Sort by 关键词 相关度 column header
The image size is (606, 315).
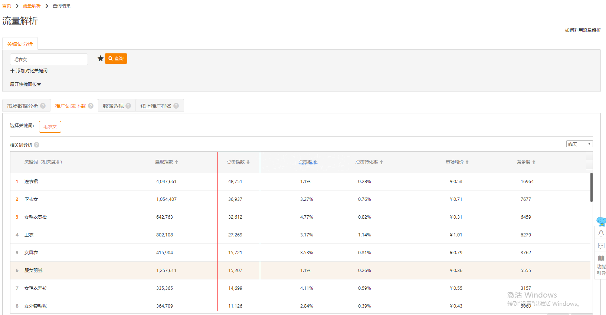pyautogui.click(x=43, y=162)
